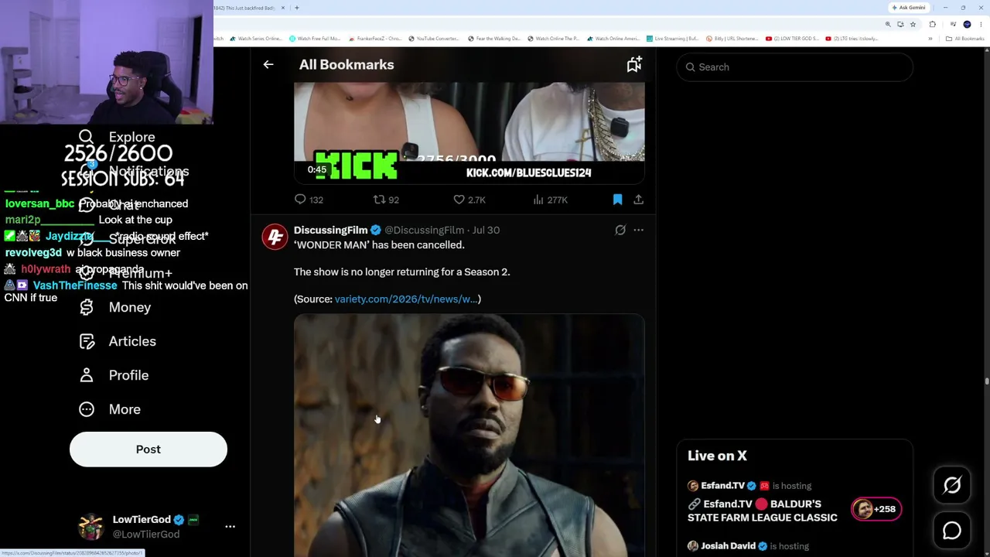Open the LTG tries YouTube bookmark

tap(852, 39)
